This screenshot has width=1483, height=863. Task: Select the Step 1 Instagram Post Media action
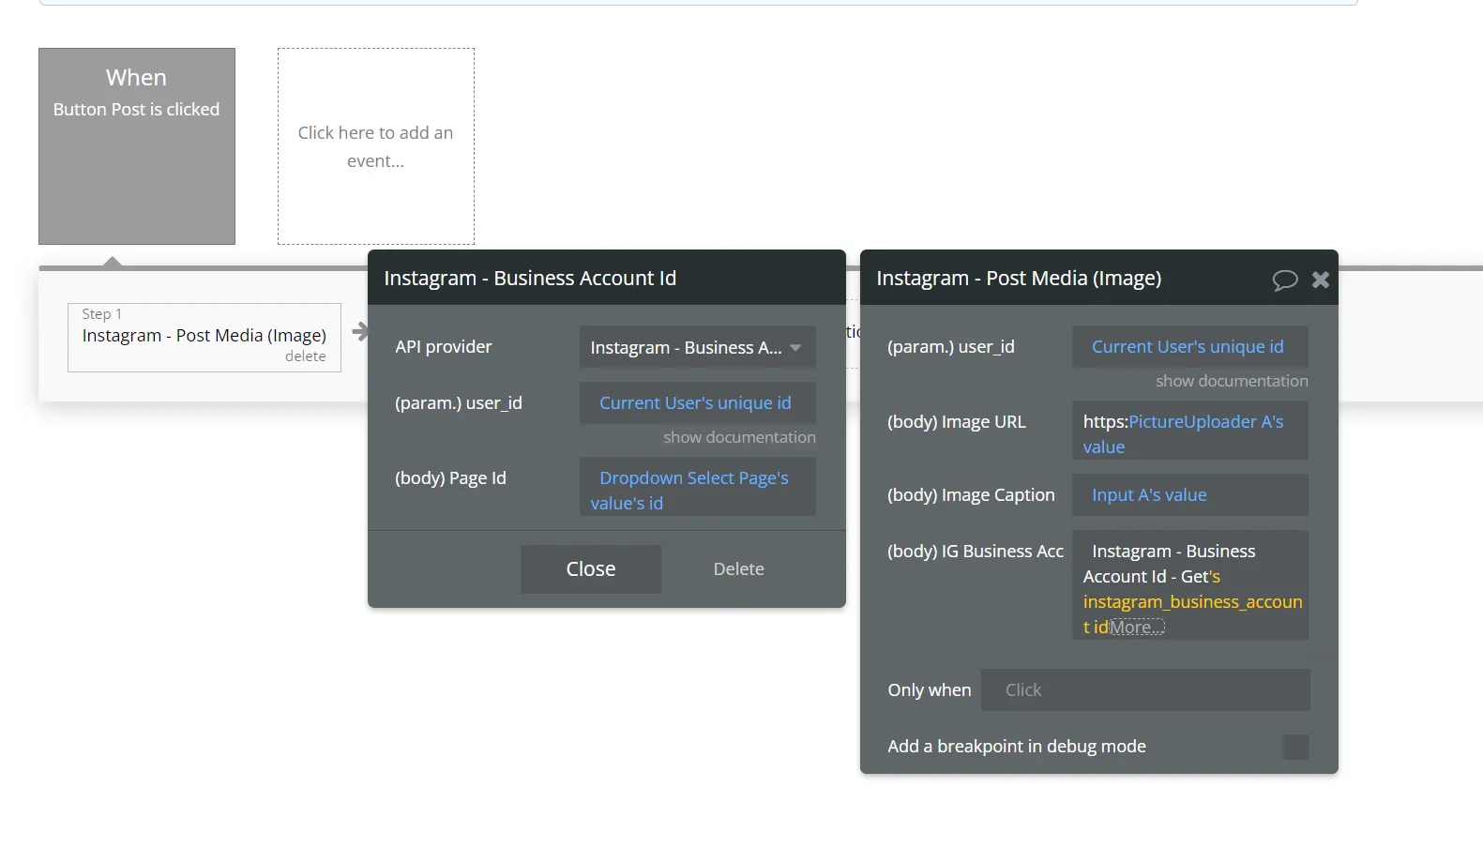204,338
